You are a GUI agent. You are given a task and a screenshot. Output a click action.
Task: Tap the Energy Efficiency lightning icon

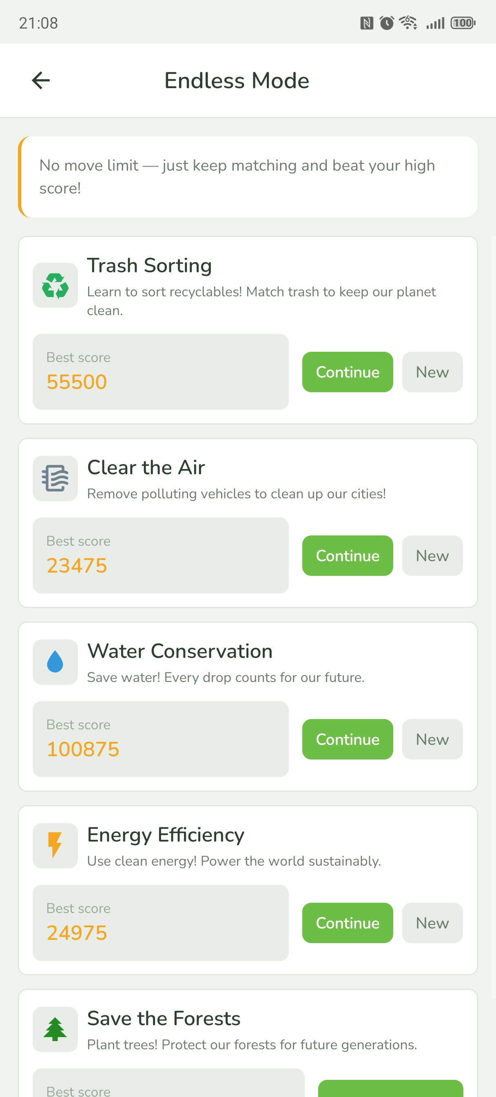pos(55,845)
